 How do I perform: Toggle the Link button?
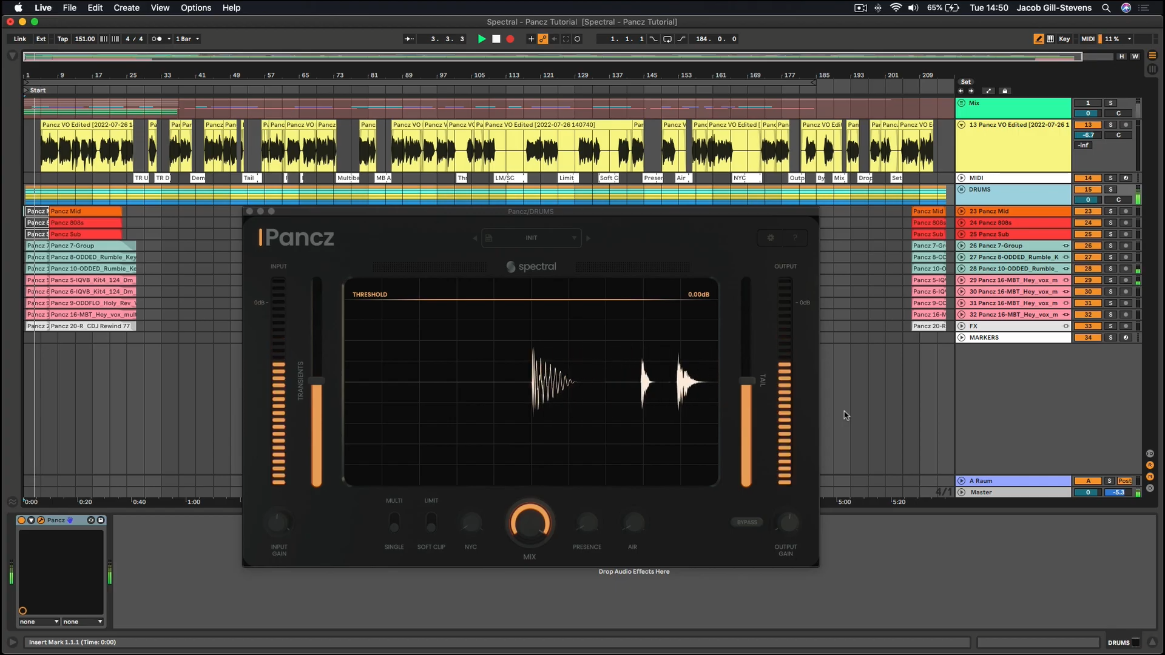tap(20, 39)
